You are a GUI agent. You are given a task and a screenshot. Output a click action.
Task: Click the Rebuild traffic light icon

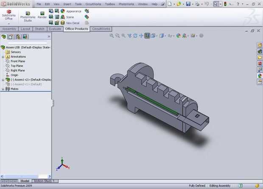(225, 4)
